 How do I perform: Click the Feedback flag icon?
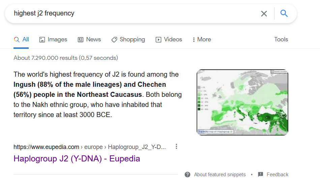pos(260,175)
